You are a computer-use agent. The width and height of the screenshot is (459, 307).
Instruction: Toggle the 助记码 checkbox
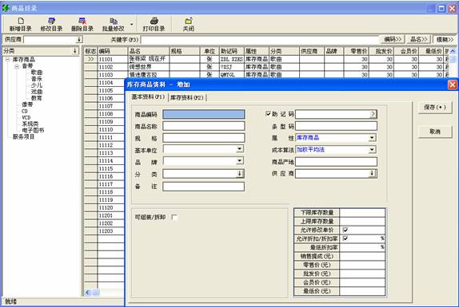268,114
